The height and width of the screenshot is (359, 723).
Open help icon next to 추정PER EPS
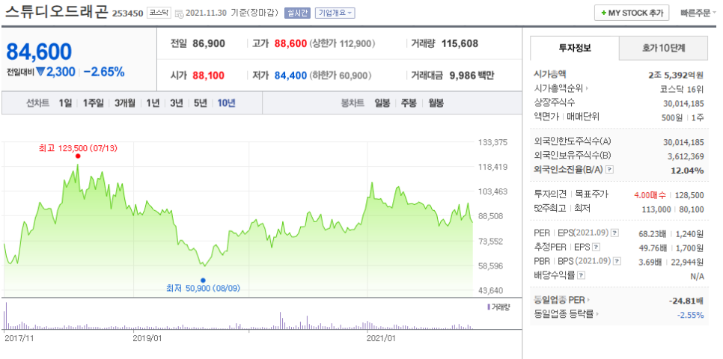(596, 247)
